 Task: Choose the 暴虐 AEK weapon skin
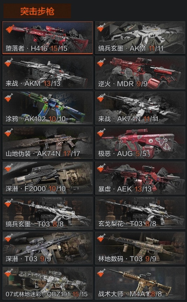tap(140, 178)
